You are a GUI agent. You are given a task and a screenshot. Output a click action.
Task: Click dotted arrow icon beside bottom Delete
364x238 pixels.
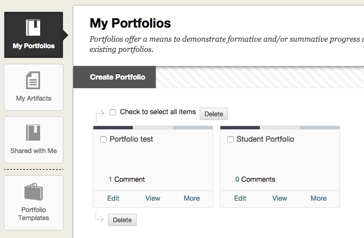99,217
